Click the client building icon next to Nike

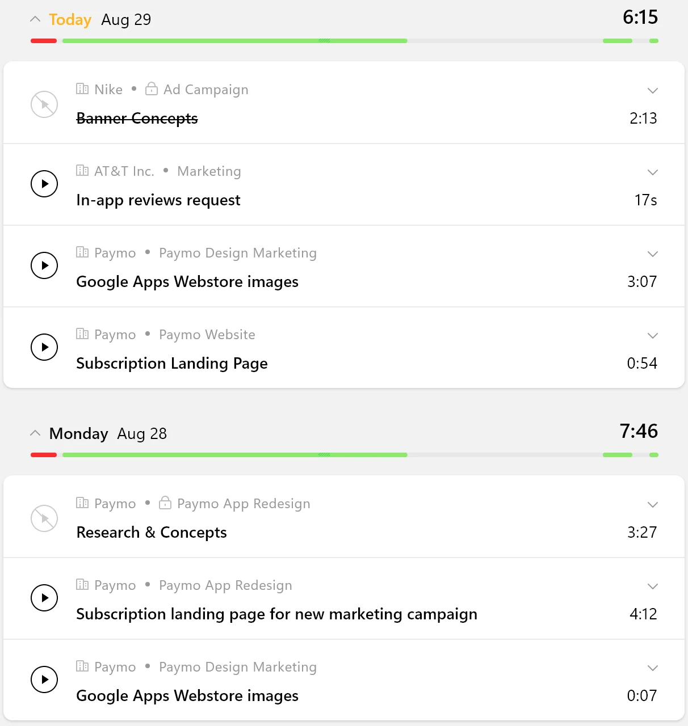(x=82, y=88)
